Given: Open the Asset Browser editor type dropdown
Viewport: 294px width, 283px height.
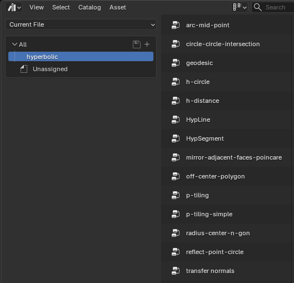Looking at the screenshot, I should click(x=14, y=7).
